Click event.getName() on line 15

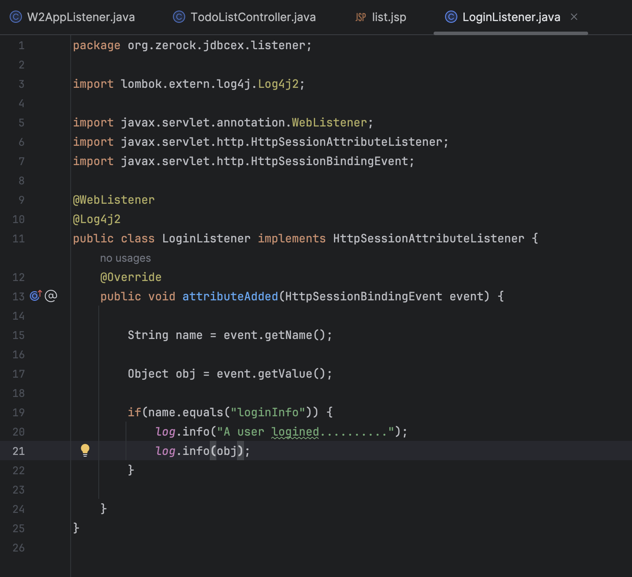click(275, 335)
